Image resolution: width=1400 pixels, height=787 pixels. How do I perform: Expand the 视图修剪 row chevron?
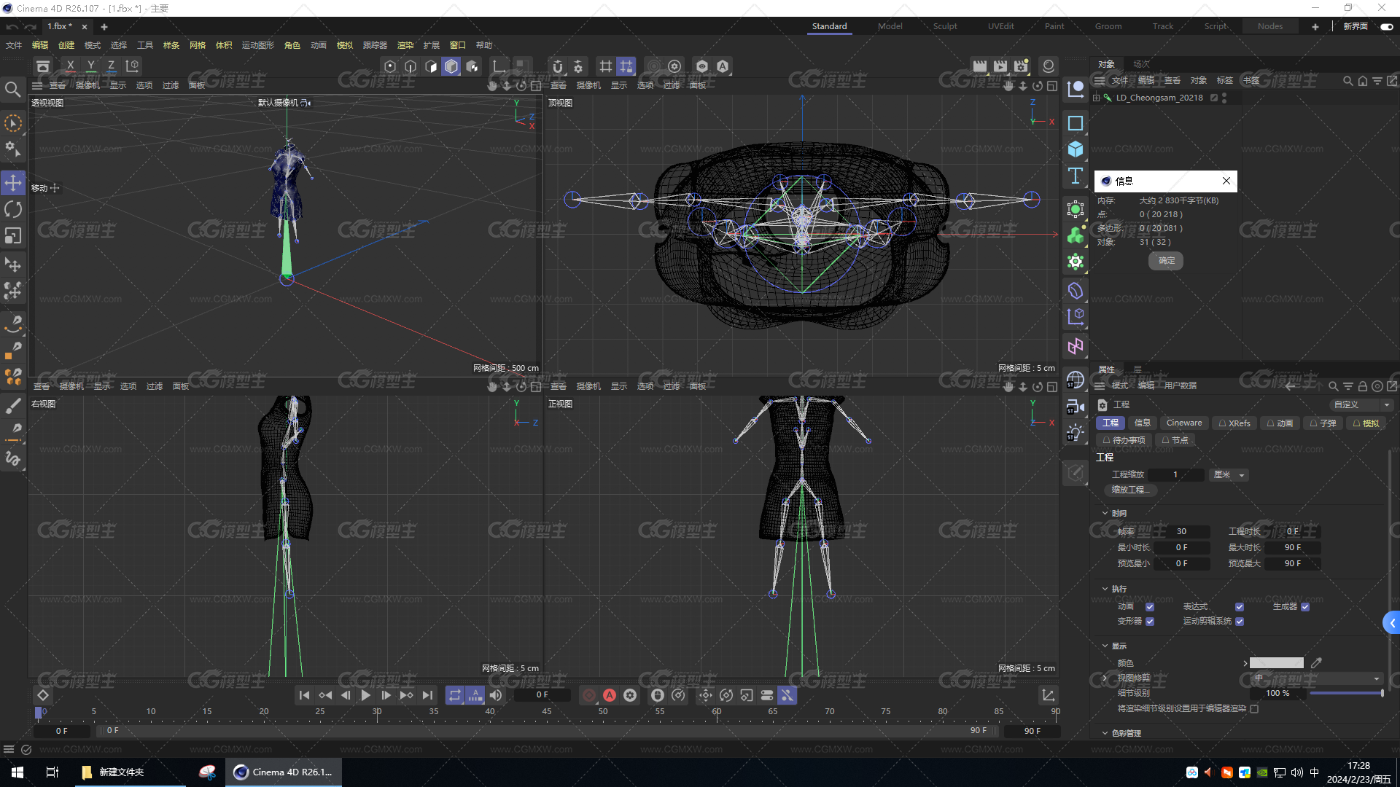pos(1105,678)
